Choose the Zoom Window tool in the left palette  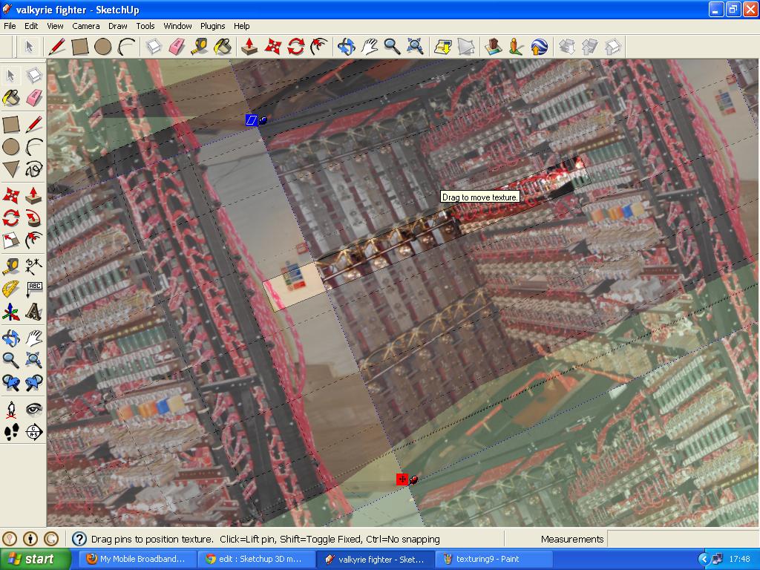(34, 360)
